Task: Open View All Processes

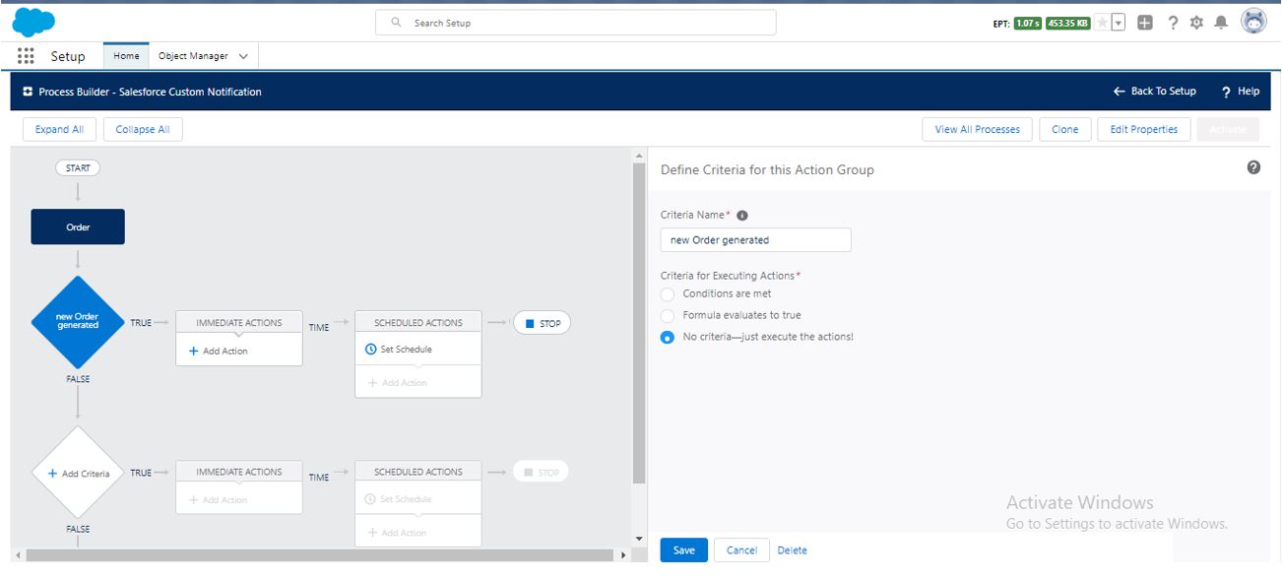Action: (977, 129)
